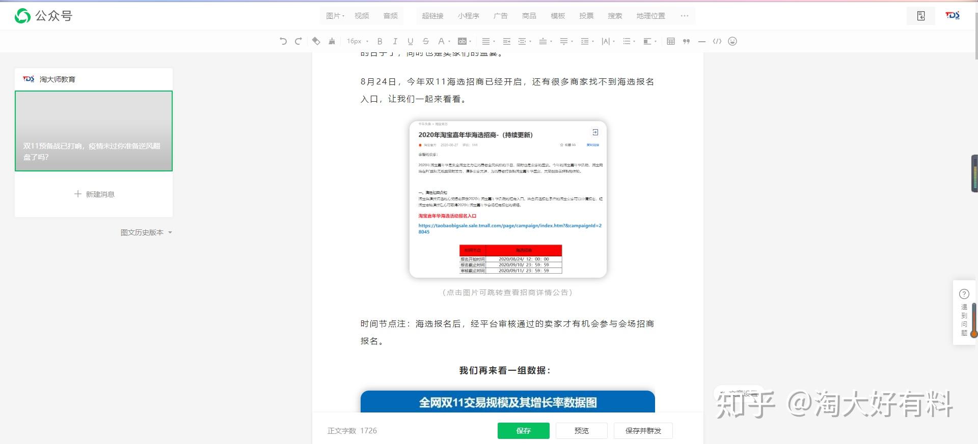The image size is (978, 444).
Task: Click the caption 点击图片可跳转查看招商详情公告
Action: pos(507,292)
